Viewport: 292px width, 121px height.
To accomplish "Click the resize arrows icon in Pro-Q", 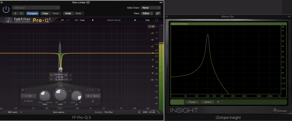I will click(159, 112).
